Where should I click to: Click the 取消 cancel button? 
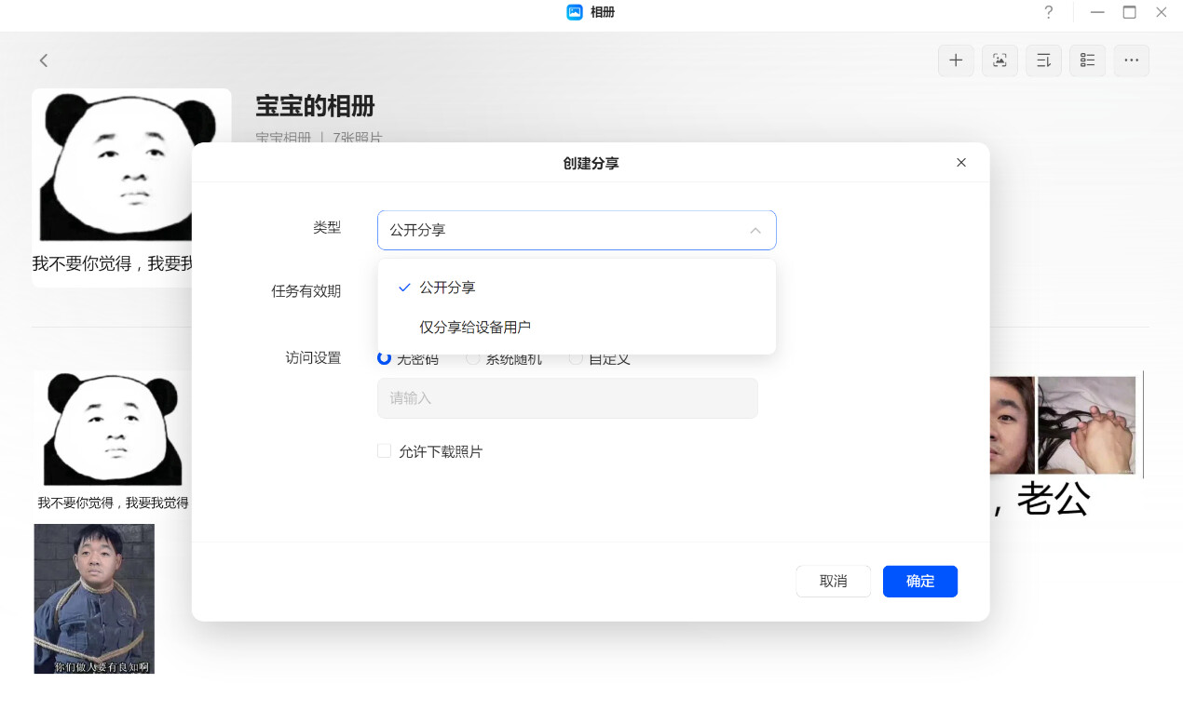click(833, 582)
